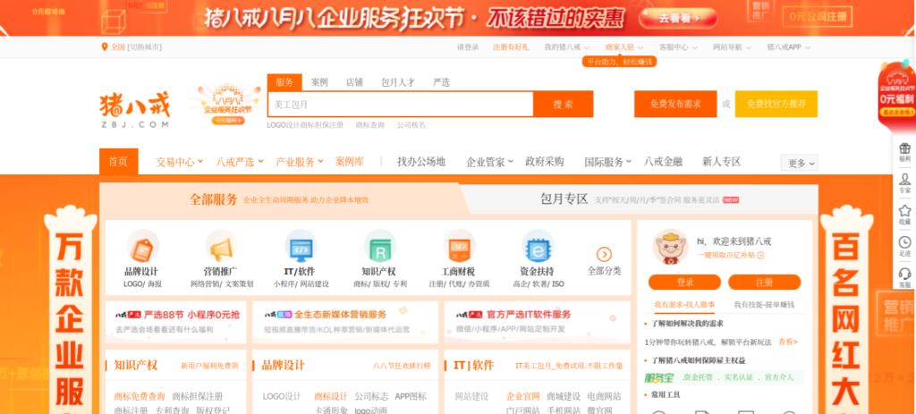Open the 福利 gift icon in the sidebar
The image size is (916, 414).
[x=905, y=148]
